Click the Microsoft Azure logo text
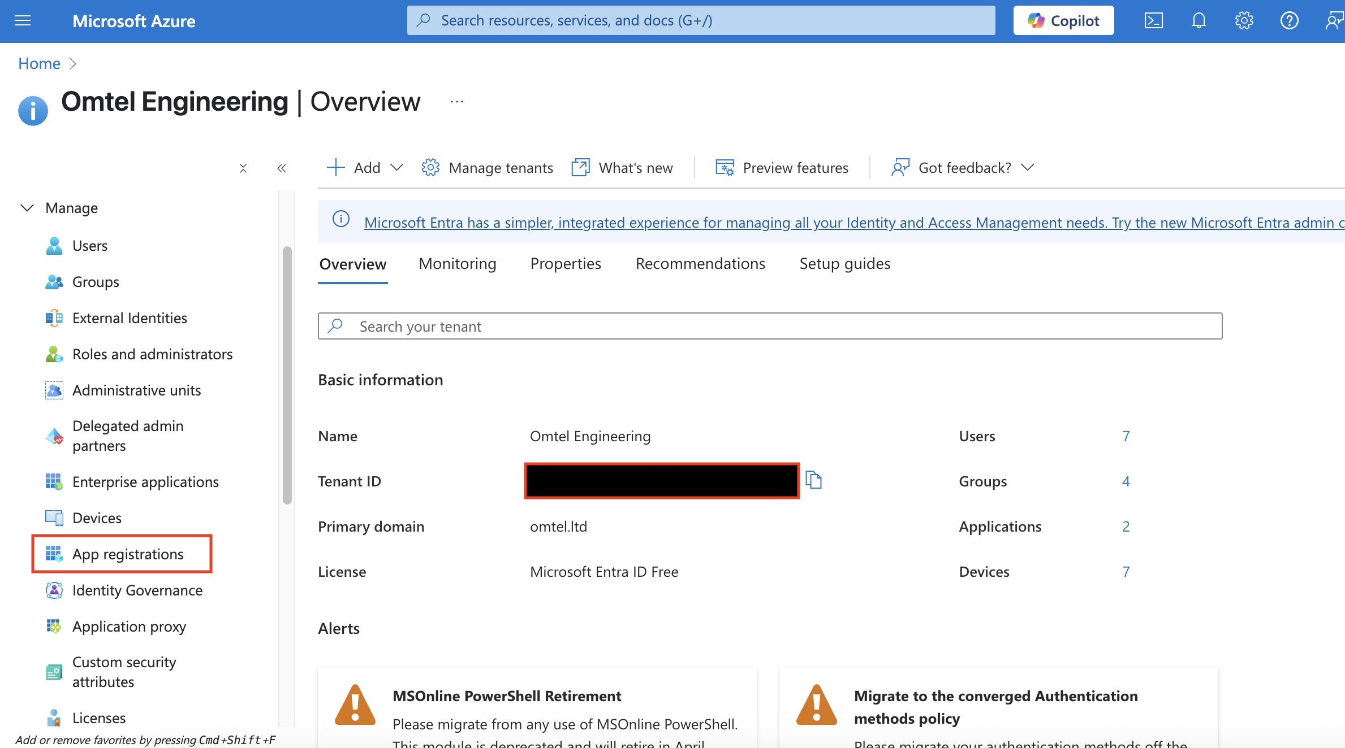Image resolution: width=1345 pixels, height=748 pixels. pyautogui.click(x=134, y=21)
